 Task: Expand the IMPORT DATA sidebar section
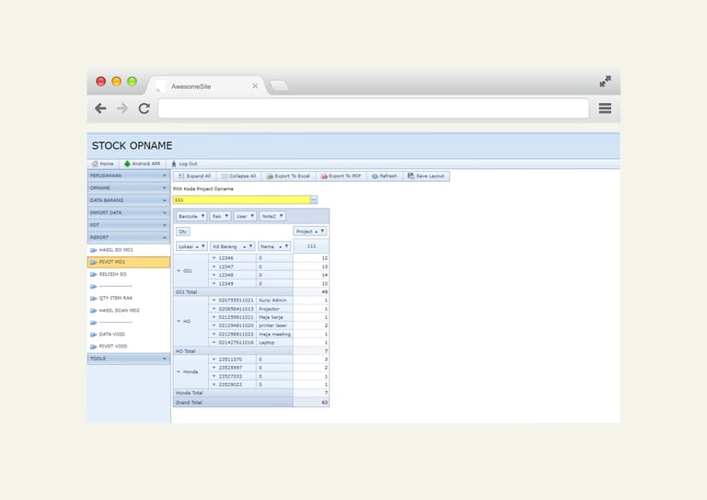click(129, 212)
